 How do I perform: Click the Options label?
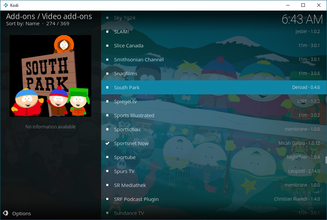click(x=21, y=214)
